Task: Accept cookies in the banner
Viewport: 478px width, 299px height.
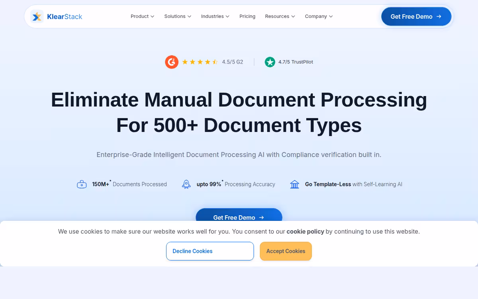Action: point(286,251)
